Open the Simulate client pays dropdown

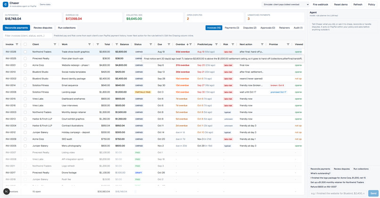(286, 4)
